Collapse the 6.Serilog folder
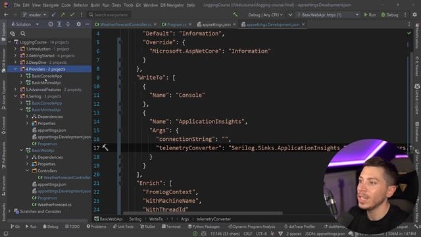 (x=15, y=96)
